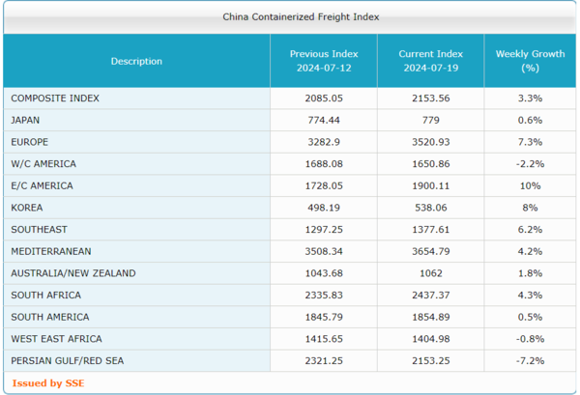Image resolution: width=580 pixels, height=395 pixels.
Task: Select the Description column header
Action: [136, 61]
